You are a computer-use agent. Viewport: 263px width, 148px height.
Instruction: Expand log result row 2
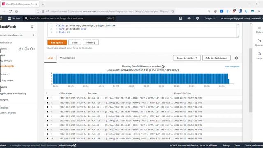click(48, 103)
